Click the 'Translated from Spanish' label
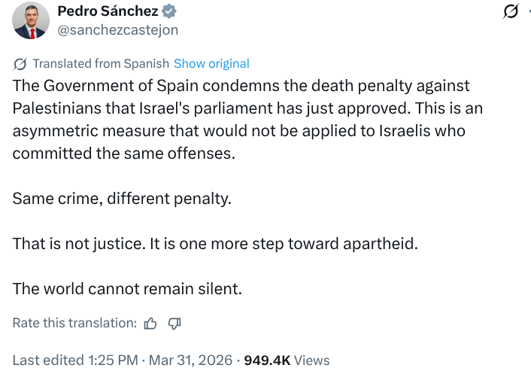The width and height of the screenshot is (531, 371). coord(101,64)
